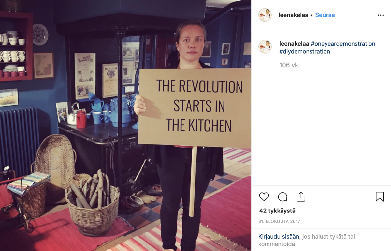The image size is (391, 251).
Task: Open the #diydemonstration hashtag
Action: 305,51
